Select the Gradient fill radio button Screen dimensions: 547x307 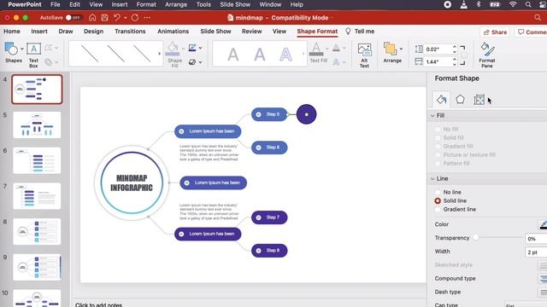point(438,146)
